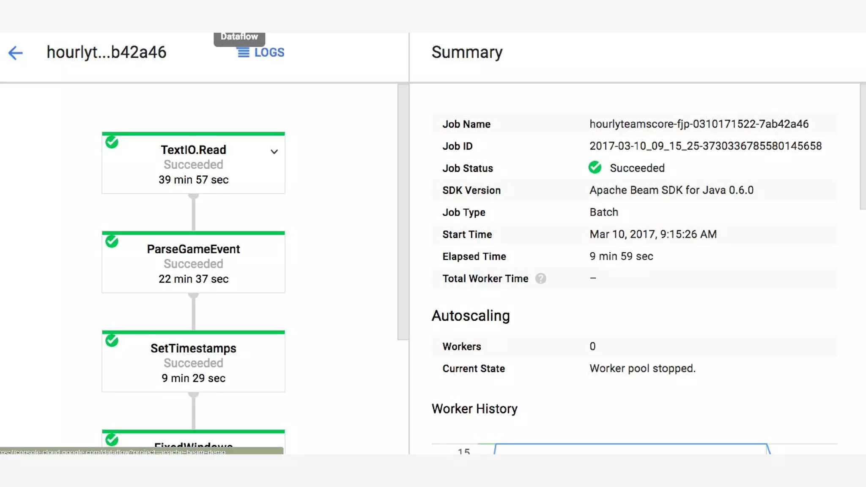Screen dimensions: 866x487
Task: Click Total Worker Time help icon
Action: click(540, 279)
